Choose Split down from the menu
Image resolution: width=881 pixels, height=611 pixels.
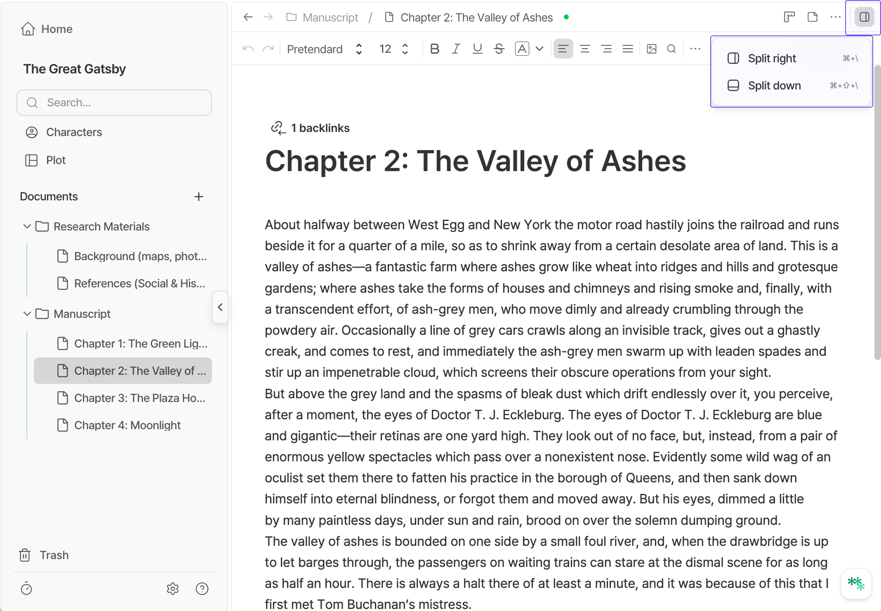792,86
